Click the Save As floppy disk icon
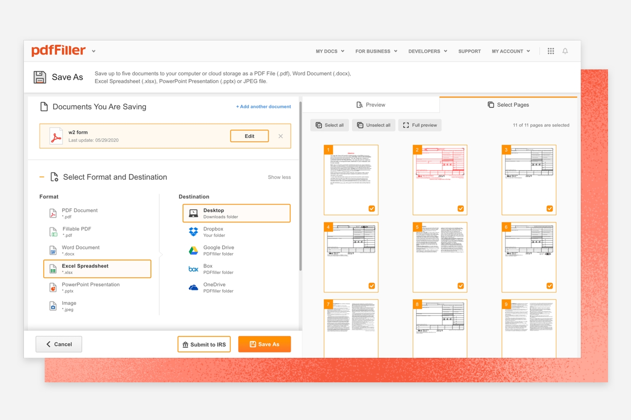Screen dimensions: 631x420 (40, 77)
